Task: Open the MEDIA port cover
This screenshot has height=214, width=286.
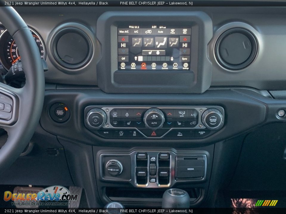Action: click(190, 168)
